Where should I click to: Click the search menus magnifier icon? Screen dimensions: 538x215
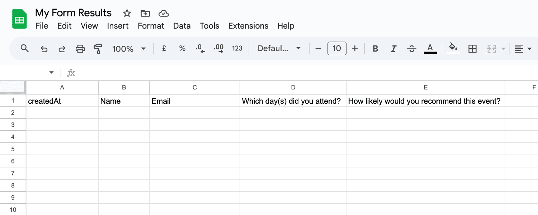point(24,48)
